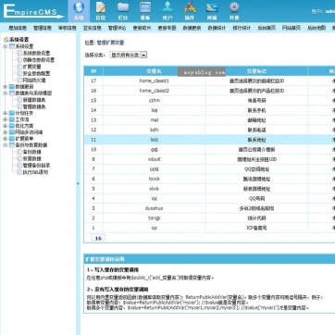335x335 pixels.
Task: Select the icp variable name cell
Action: pyautogui.click(x=155, y=228)
